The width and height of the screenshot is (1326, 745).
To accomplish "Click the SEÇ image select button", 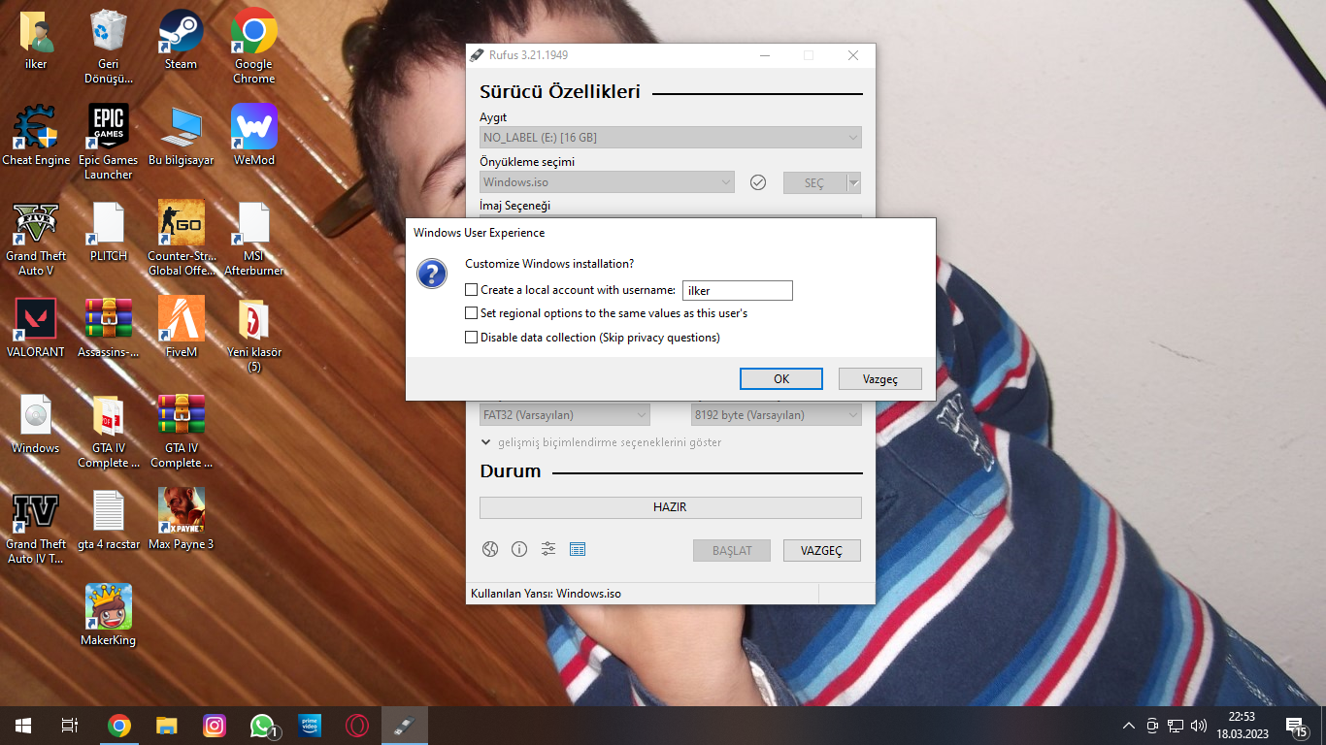I will click(813, 182).
